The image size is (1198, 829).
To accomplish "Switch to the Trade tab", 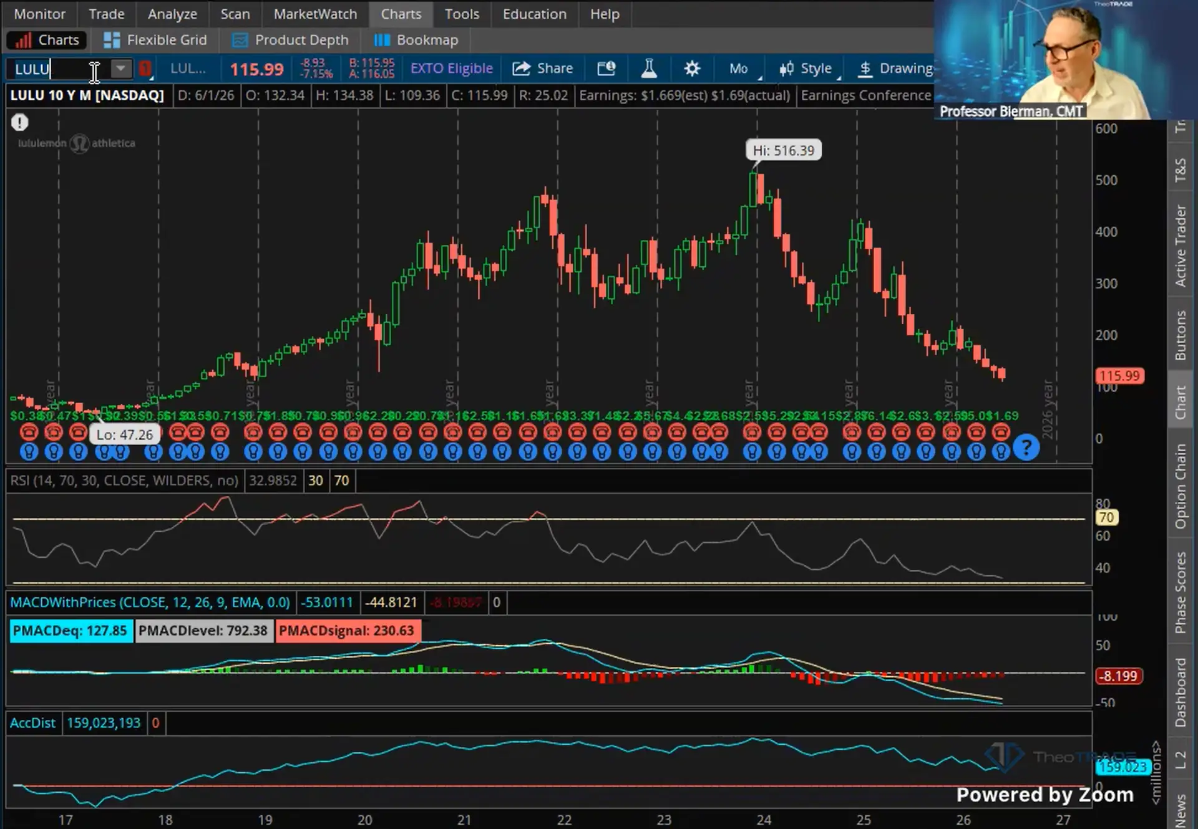I will (107, 14).
